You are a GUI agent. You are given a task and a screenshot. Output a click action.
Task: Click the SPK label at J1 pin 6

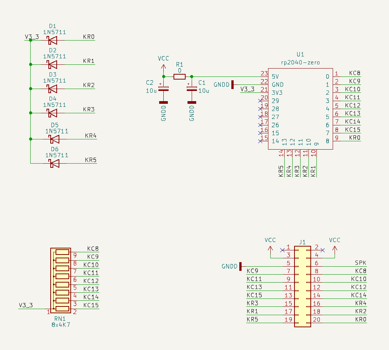pyautogui.click(x=361, y=263)
